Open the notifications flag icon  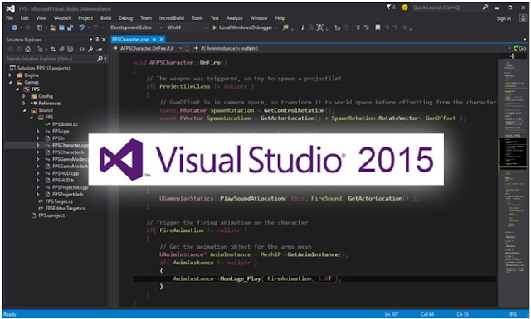click(389, 7)
